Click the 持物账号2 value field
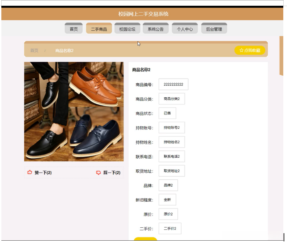This screenshot has width=287, height=242. coord(172,127)
